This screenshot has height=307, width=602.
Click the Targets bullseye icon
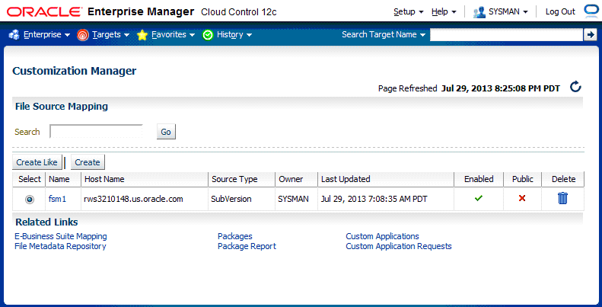(82, 35)
